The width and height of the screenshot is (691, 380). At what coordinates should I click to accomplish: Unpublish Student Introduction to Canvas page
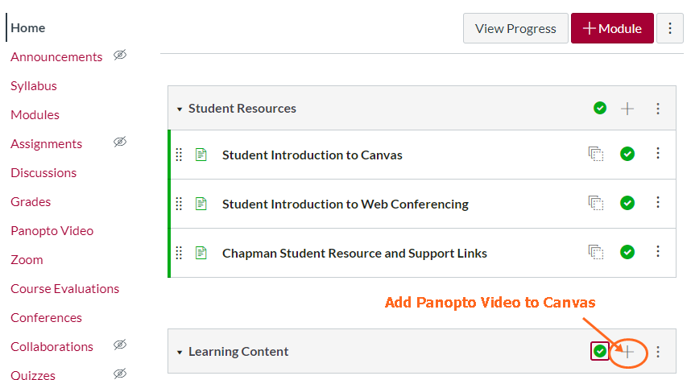[627, 155]
